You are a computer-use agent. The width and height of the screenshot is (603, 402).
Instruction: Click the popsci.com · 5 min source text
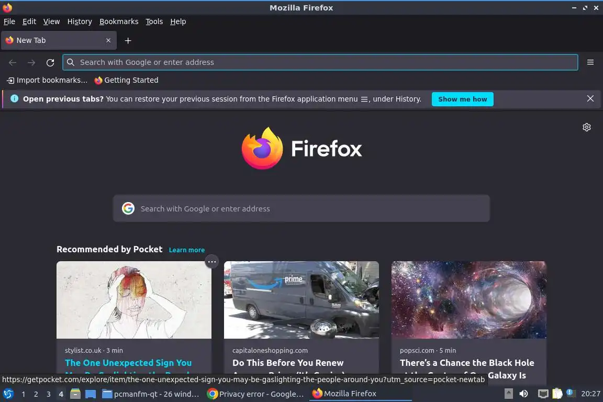[428, 351]
